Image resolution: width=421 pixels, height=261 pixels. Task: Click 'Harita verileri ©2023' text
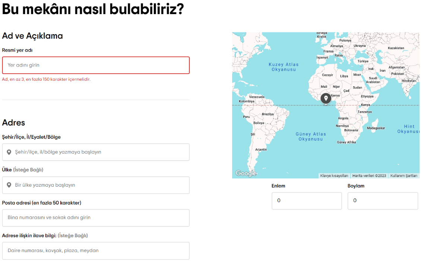point(369,176)
